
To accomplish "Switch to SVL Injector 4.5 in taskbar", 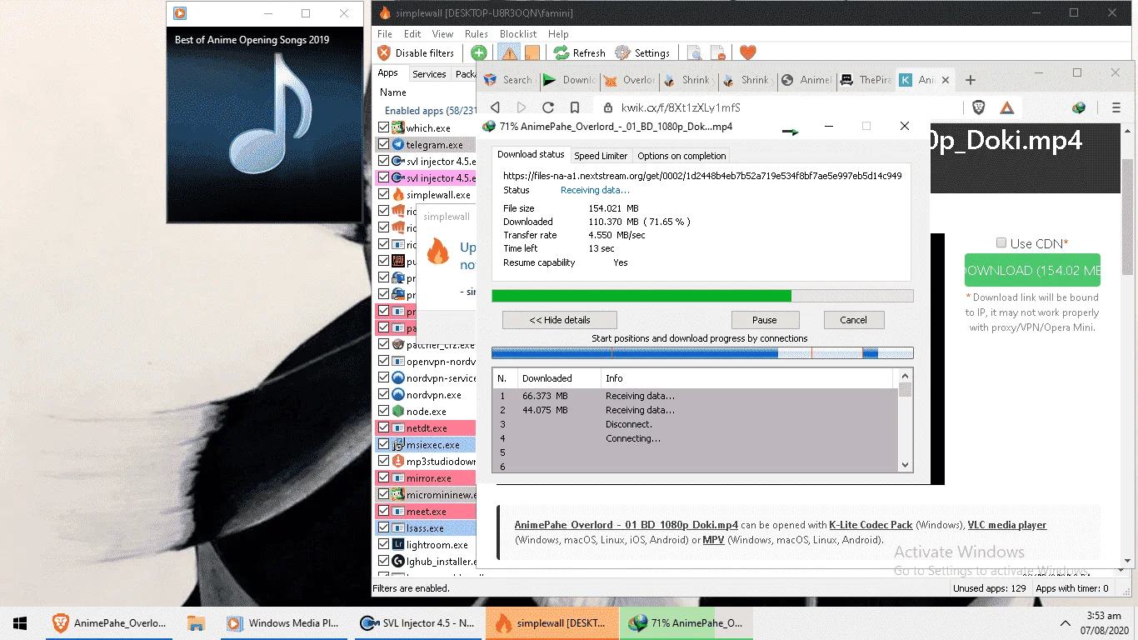I will [417, 622].
